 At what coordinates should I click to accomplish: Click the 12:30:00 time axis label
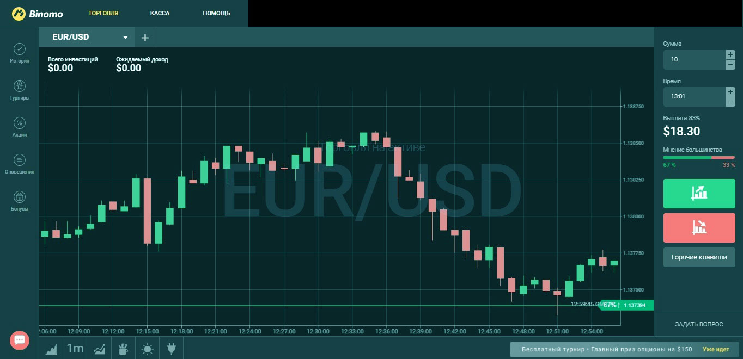(318, 331)
